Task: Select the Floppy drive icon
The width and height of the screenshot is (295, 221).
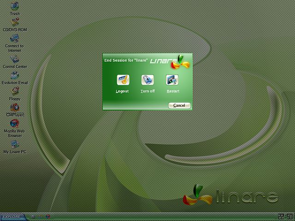Action: coord(15,91)
